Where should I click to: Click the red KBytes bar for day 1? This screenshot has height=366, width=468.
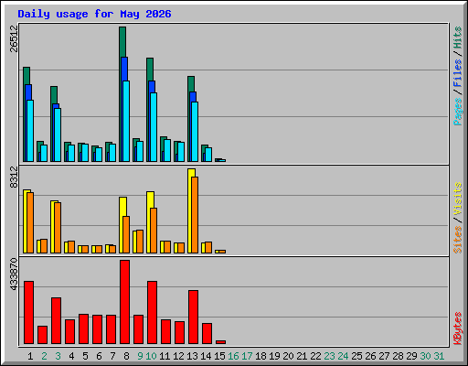click(29, 313)
